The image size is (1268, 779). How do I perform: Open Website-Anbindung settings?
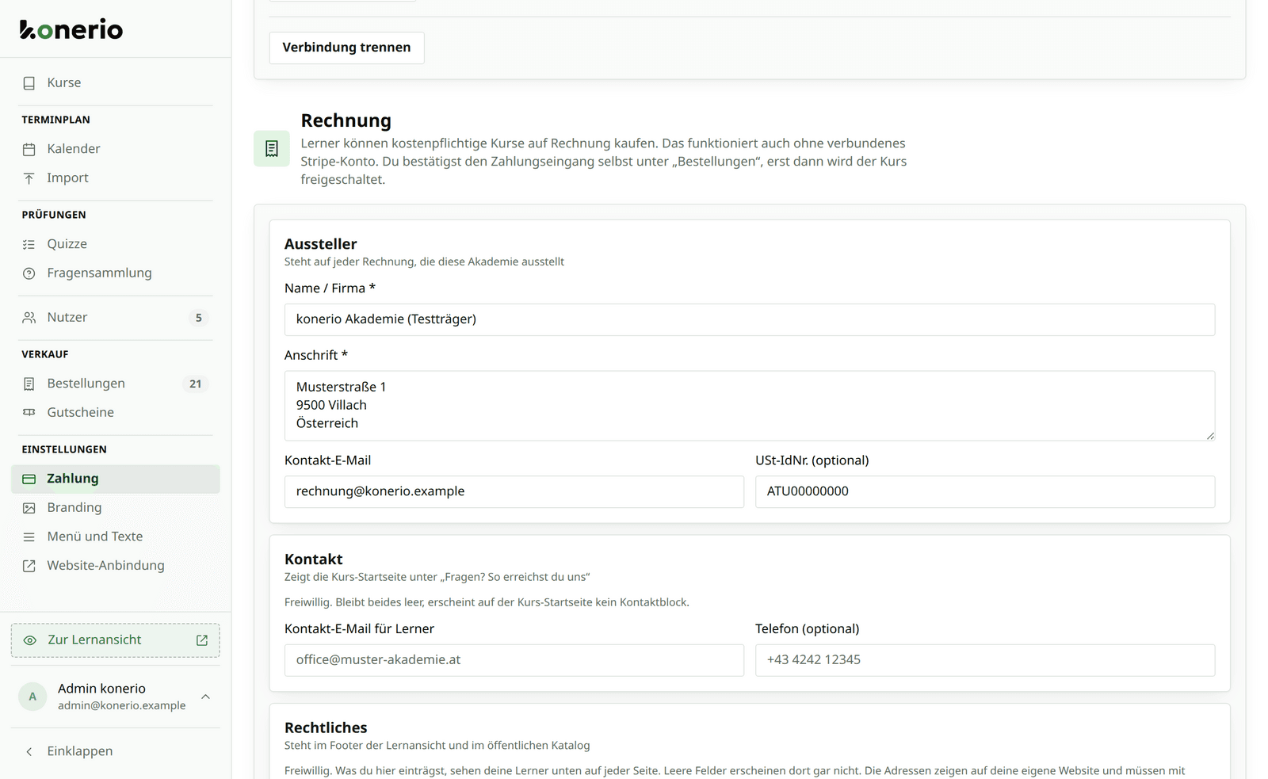click(x=116, y=566)
